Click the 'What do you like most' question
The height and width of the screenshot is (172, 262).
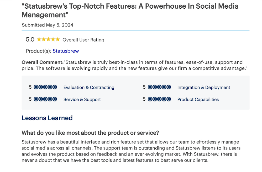(x=90, y=133)
